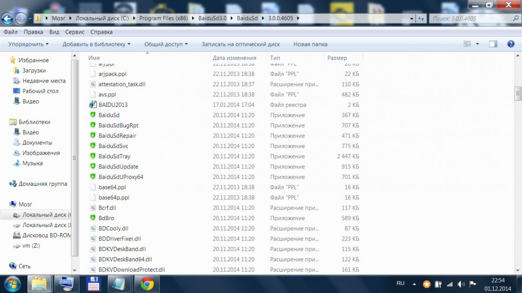
Task: Click the BaiduSdRepair application icon
Action: point(92,135)
